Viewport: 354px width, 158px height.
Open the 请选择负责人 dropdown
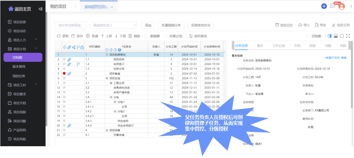click(x=114, y=25)
